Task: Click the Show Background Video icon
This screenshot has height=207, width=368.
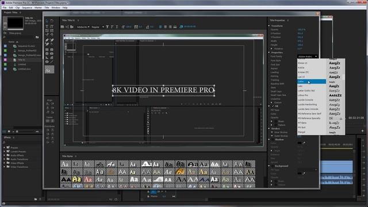Action: click(181, 27)
